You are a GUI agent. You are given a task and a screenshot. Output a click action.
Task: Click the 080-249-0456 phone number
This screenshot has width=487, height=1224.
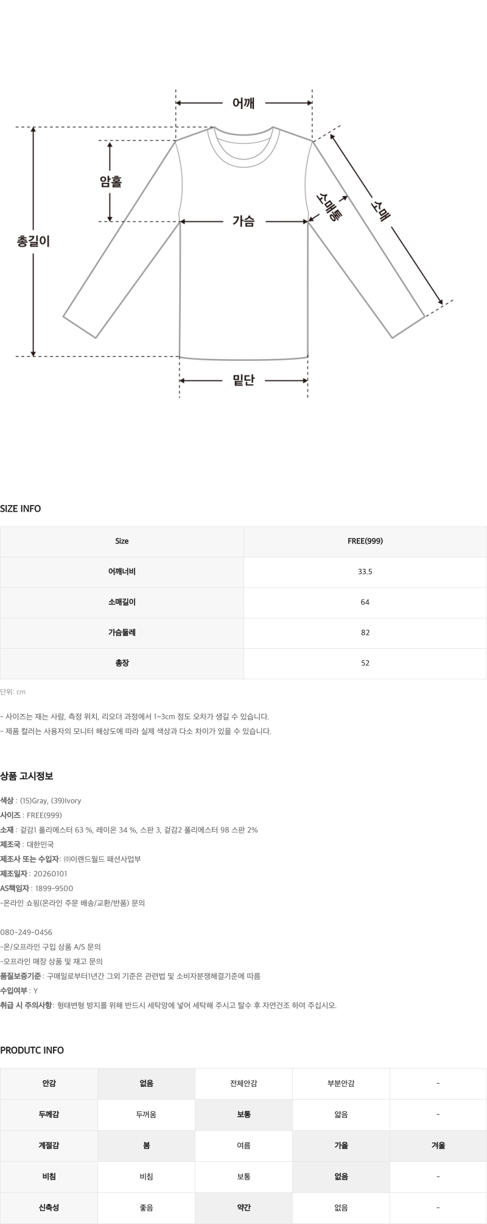[26, 932]
